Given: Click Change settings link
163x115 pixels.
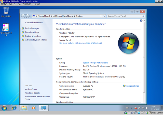Looking at the screenshot, I should coord(132,86).
